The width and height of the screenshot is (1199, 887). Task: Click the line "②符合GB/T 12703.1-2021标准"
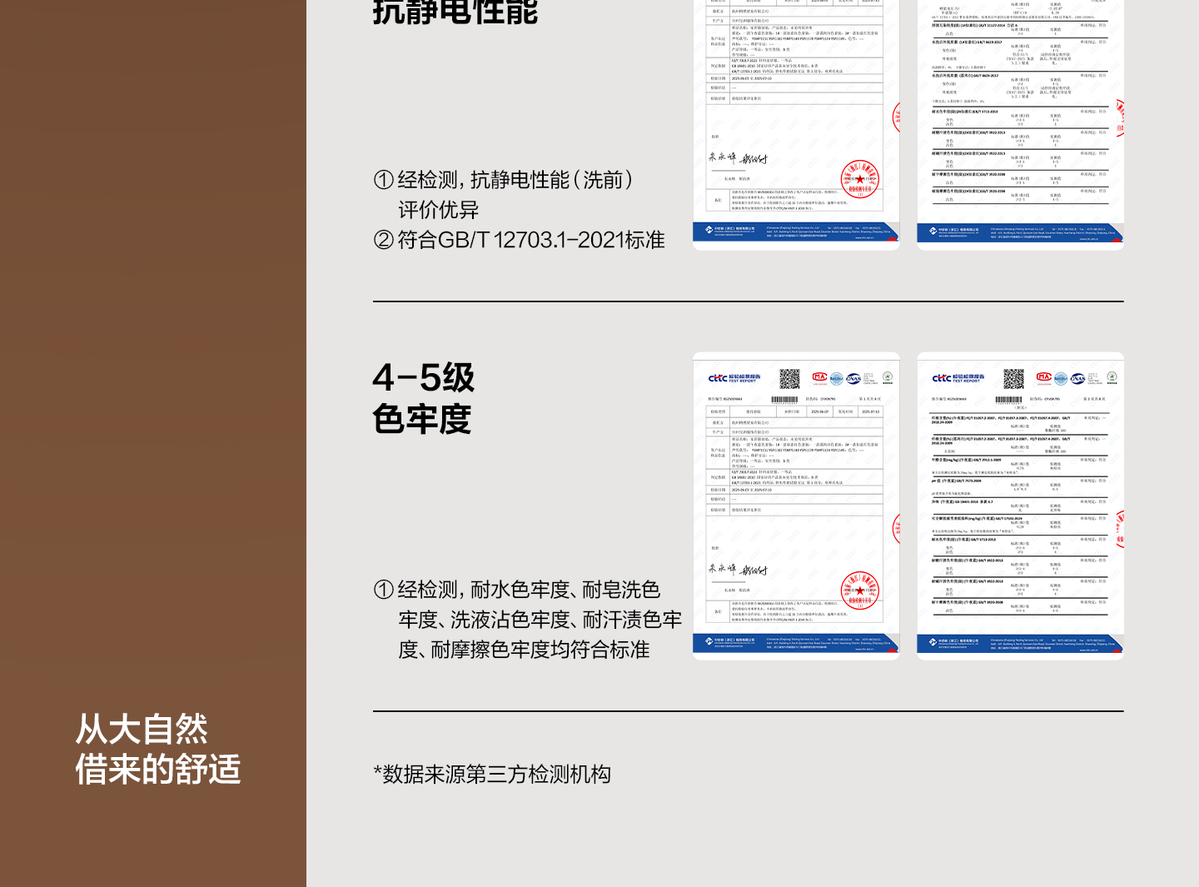(x=520, y=240)
